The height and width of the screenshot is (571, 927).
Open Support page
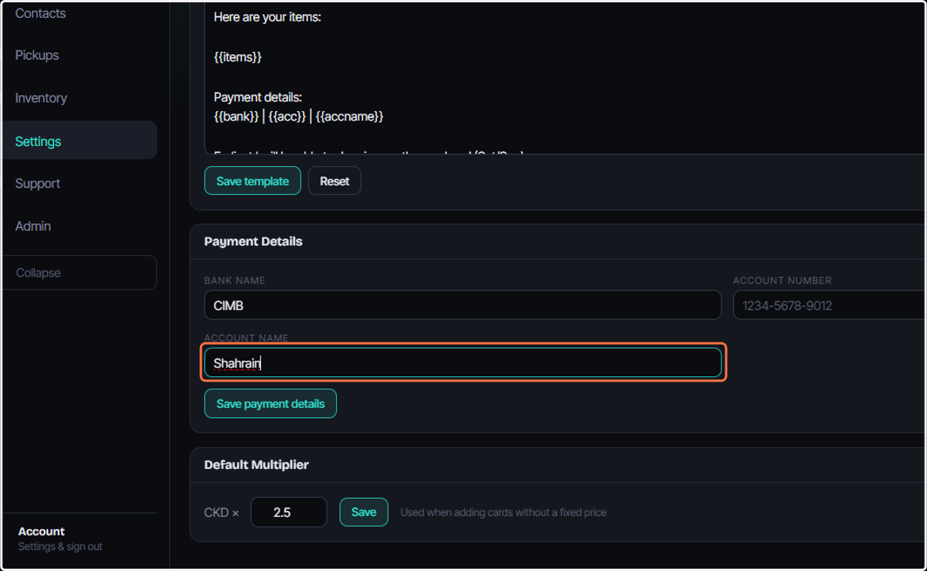click(38, 184)
